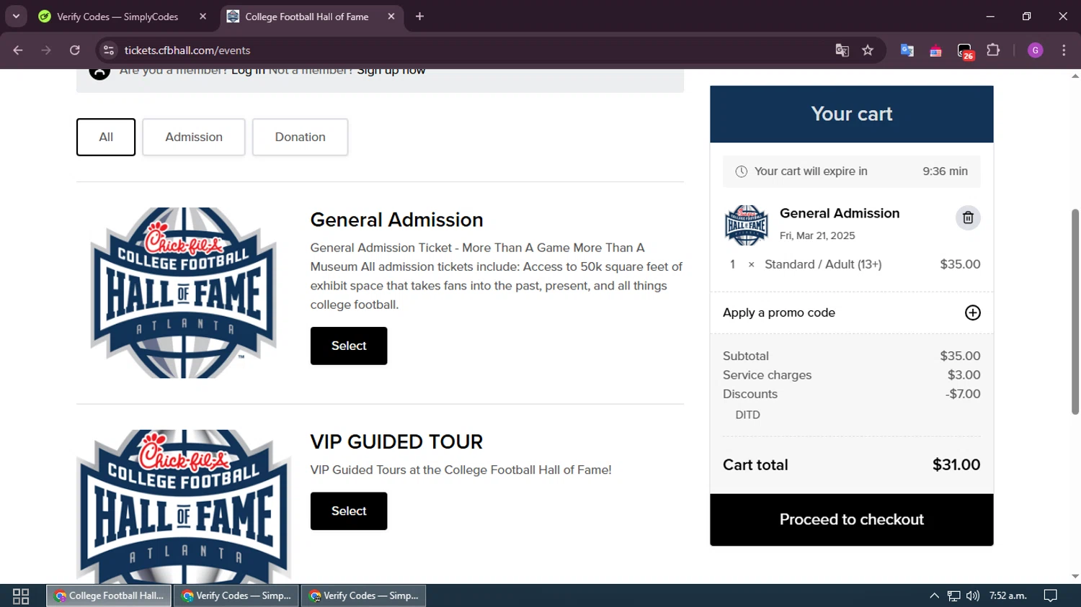Screen dimensions: 1081x607
Task: Open a new browser tab
Action: point(419,17)
